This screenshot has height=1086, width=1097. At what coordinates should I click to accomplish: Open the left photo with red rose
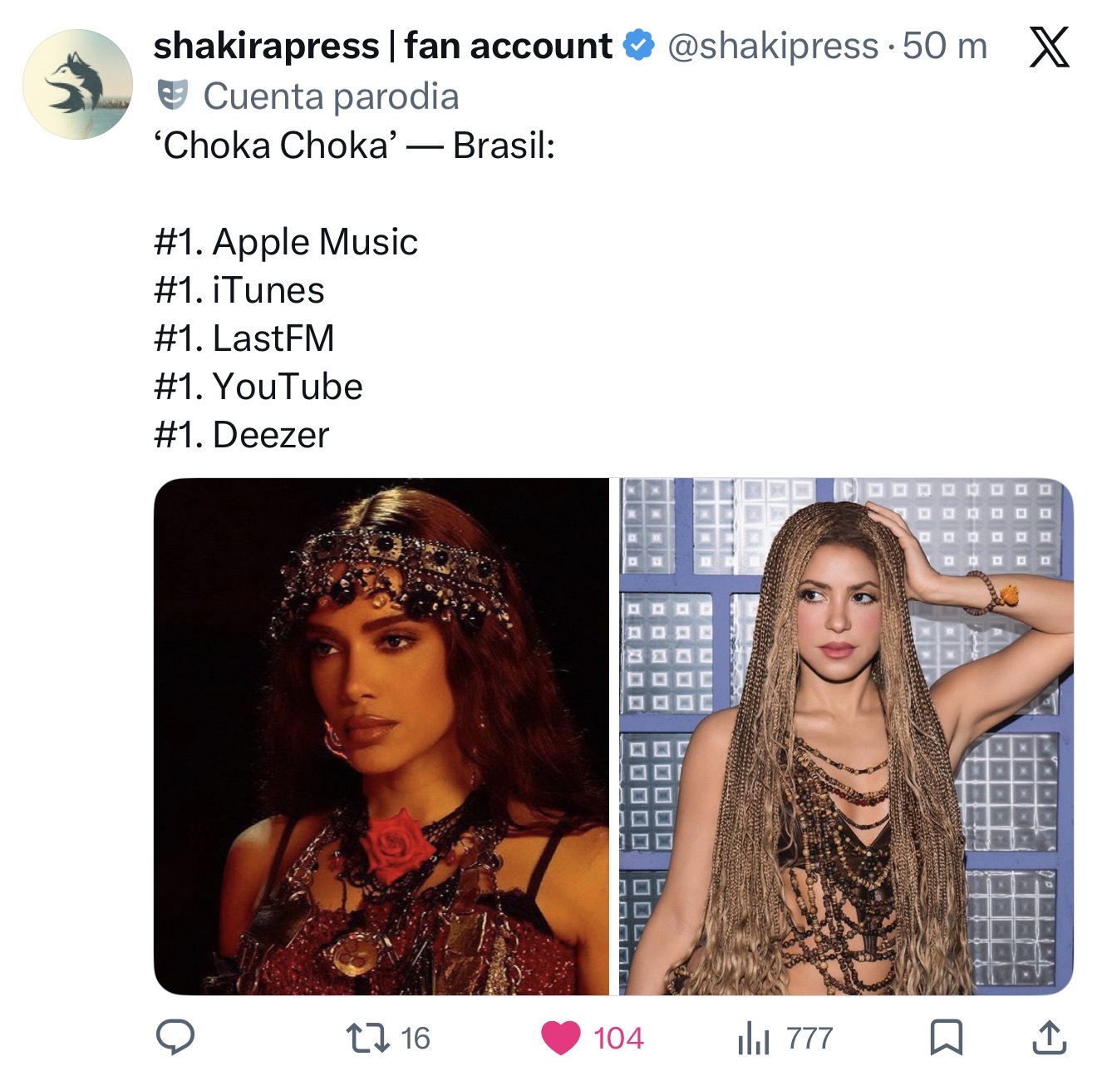(381, 736)
